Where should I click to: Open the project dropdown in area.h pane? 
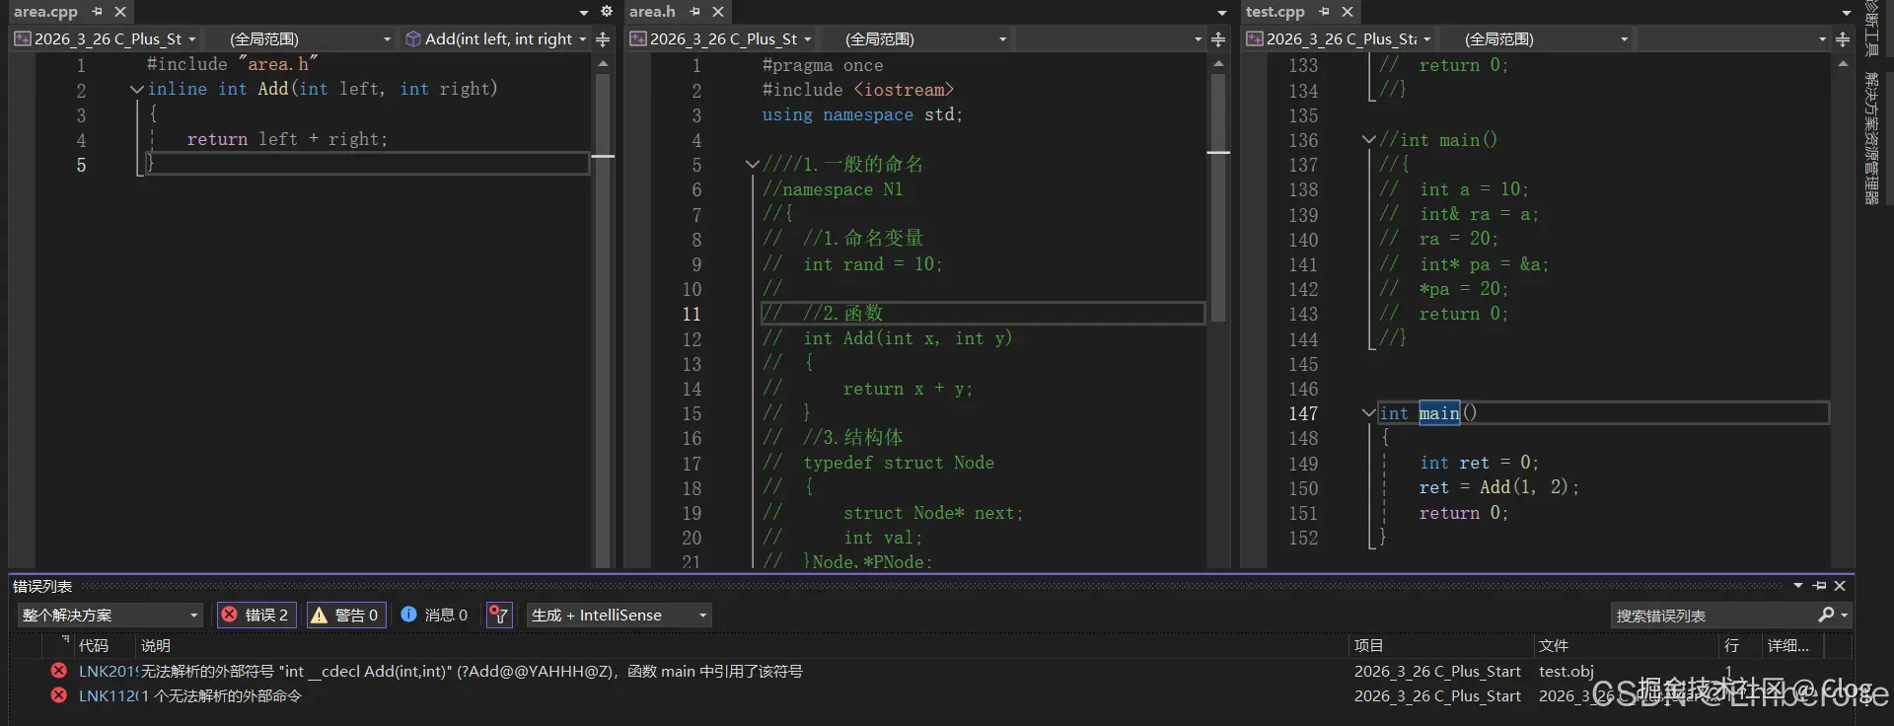click(x=720, y=39)
